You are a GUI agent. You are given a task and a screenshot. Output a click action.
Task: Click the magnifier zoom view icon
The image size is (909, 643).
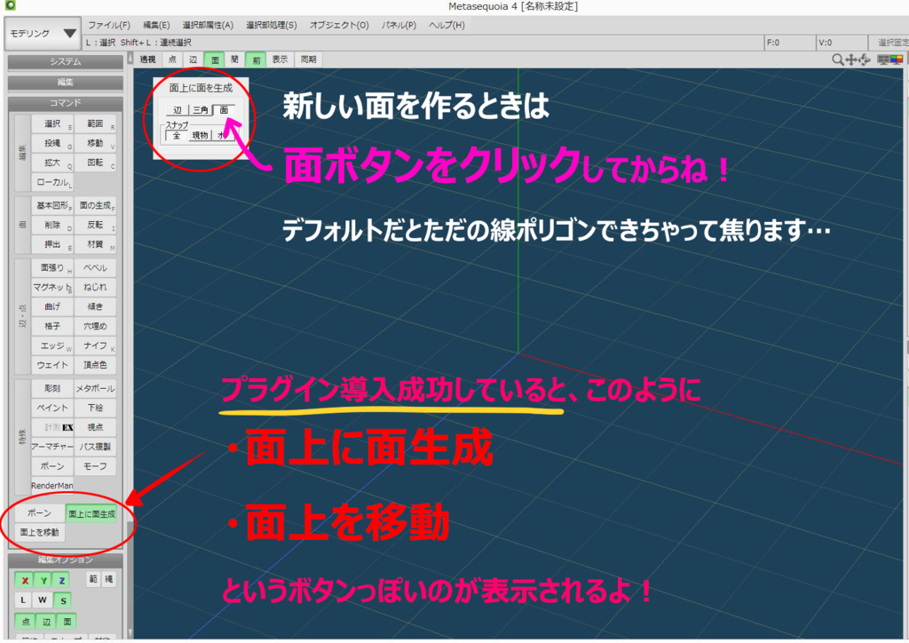[x=838, y=60]
